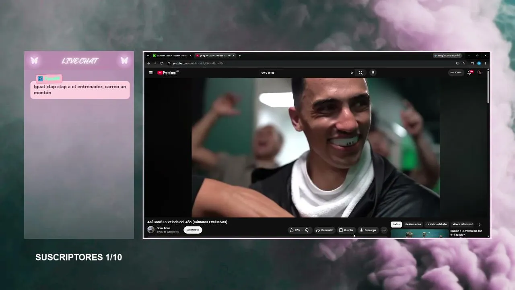The image size is (515, 290).
Task: Select the 'Todos' filter chip
Action: [x=396, y=224]
